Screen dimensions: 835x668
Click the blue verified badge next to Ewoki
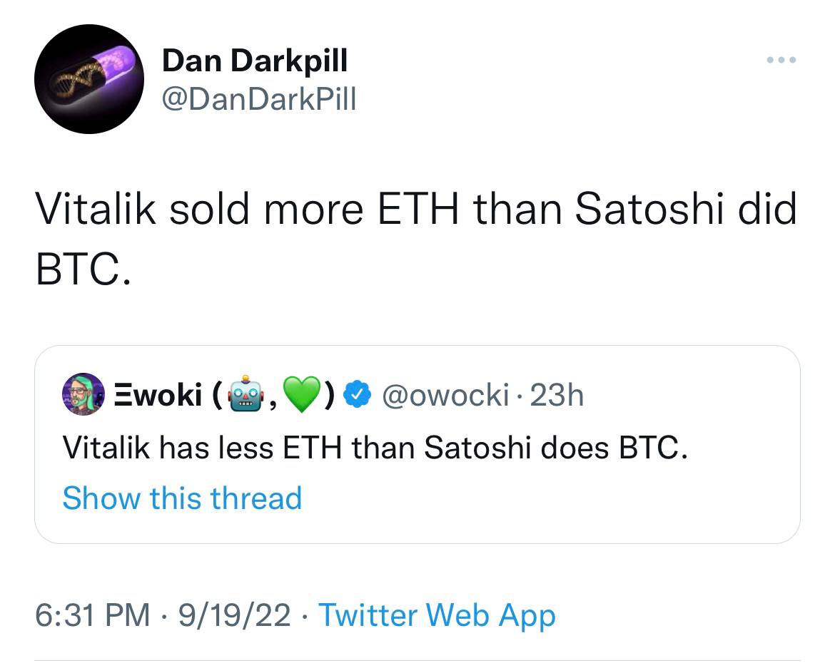357,395
